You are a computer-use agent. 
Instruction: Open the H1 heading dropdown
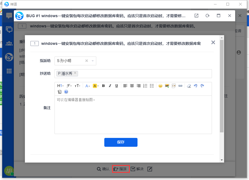click(x=60, y=86)
